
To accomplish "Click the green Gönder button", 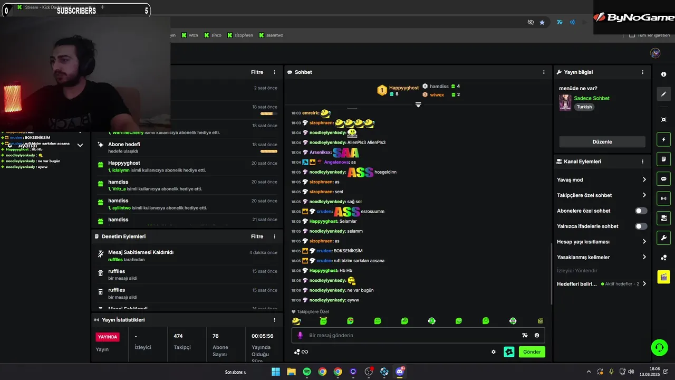I will click(x=532, y=351).
